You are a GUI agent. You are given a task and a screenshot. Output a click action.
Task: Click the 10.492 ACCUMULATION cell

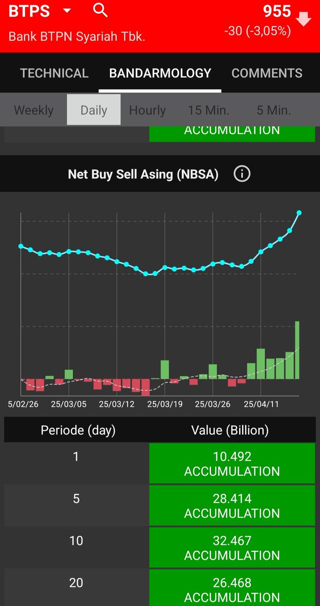pos(232,464)
